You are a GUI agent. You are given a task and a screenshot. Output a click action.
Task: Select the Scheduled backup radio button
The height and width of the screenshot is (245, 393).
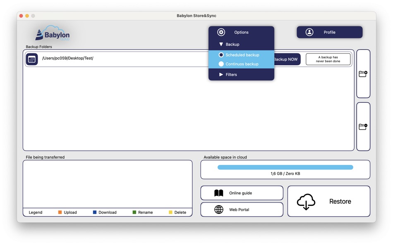(221, 55)
